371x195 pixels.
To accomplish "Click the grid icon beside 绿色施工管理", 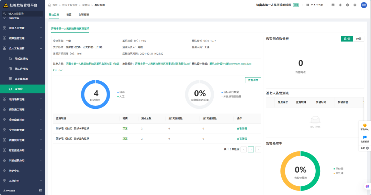I will pos(4,110).
